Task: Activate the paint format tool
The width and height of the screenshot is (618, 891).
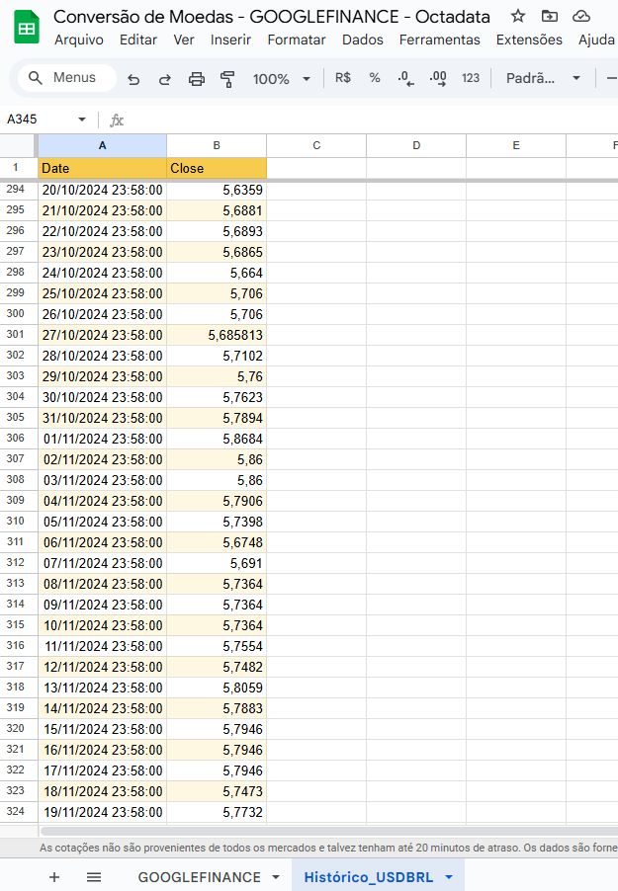Action: [x=228, y=79]
